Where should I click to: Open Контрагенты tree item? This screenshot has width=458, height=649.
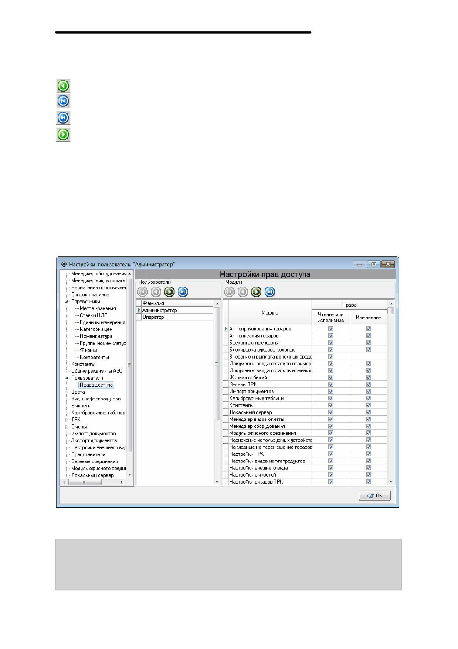coord(94,357)
